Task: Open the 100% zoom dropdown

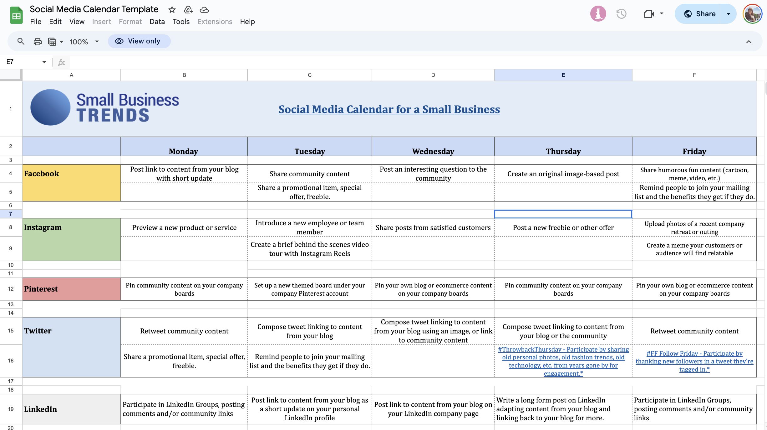Action: [x=83, y=41]
